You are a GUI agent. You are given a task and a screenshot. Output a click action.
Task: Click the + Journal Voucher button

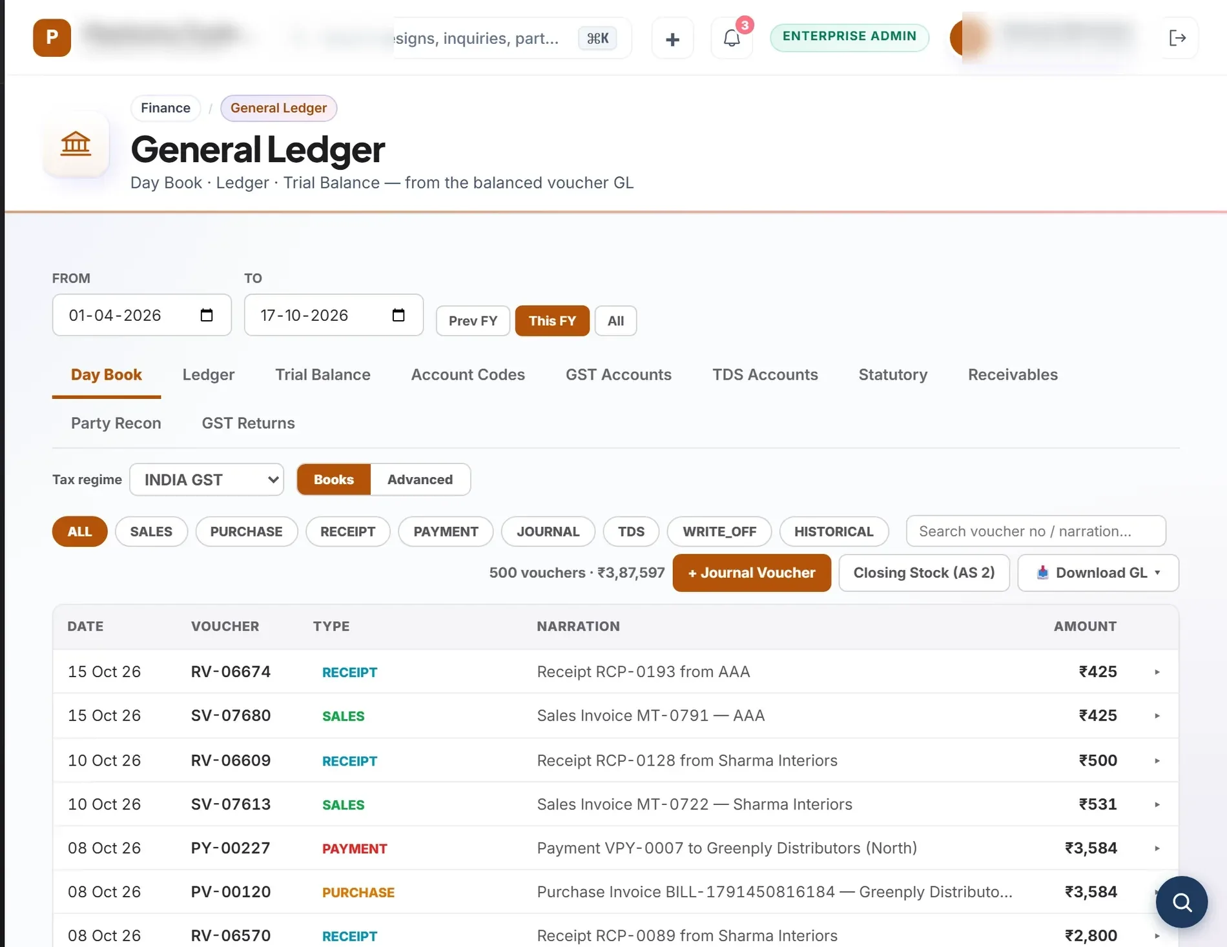point(752,573)
